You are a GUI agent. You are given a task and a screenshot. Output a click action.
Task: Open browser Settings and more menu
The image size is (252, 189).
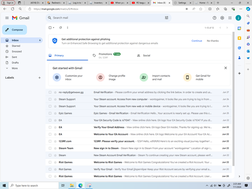click(x=241, y=9)
